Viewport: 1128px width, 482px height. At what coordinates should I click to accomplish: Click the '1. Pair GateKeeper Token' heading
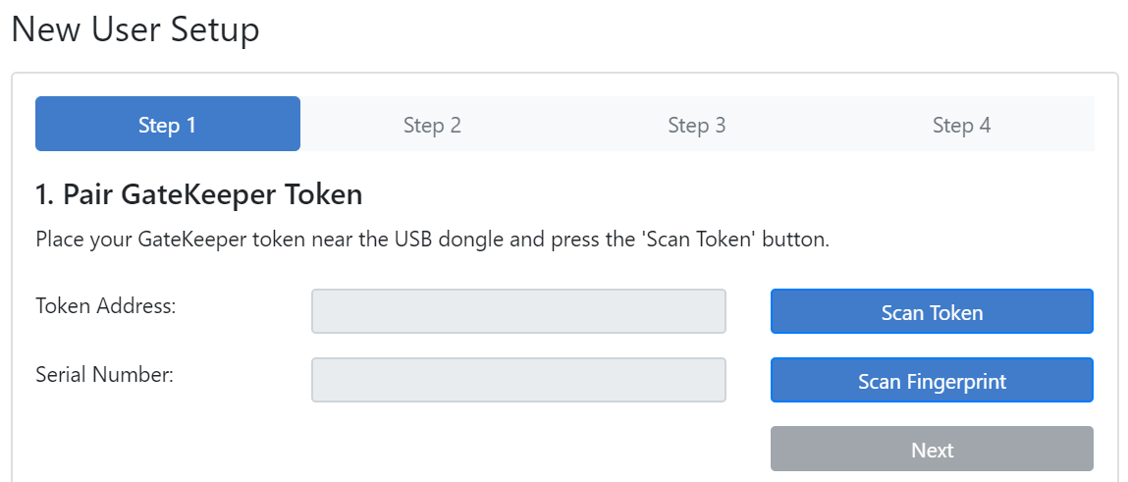click(198, 194)
